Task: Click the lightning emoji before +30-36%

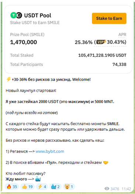Action: [x=8, y=79]
